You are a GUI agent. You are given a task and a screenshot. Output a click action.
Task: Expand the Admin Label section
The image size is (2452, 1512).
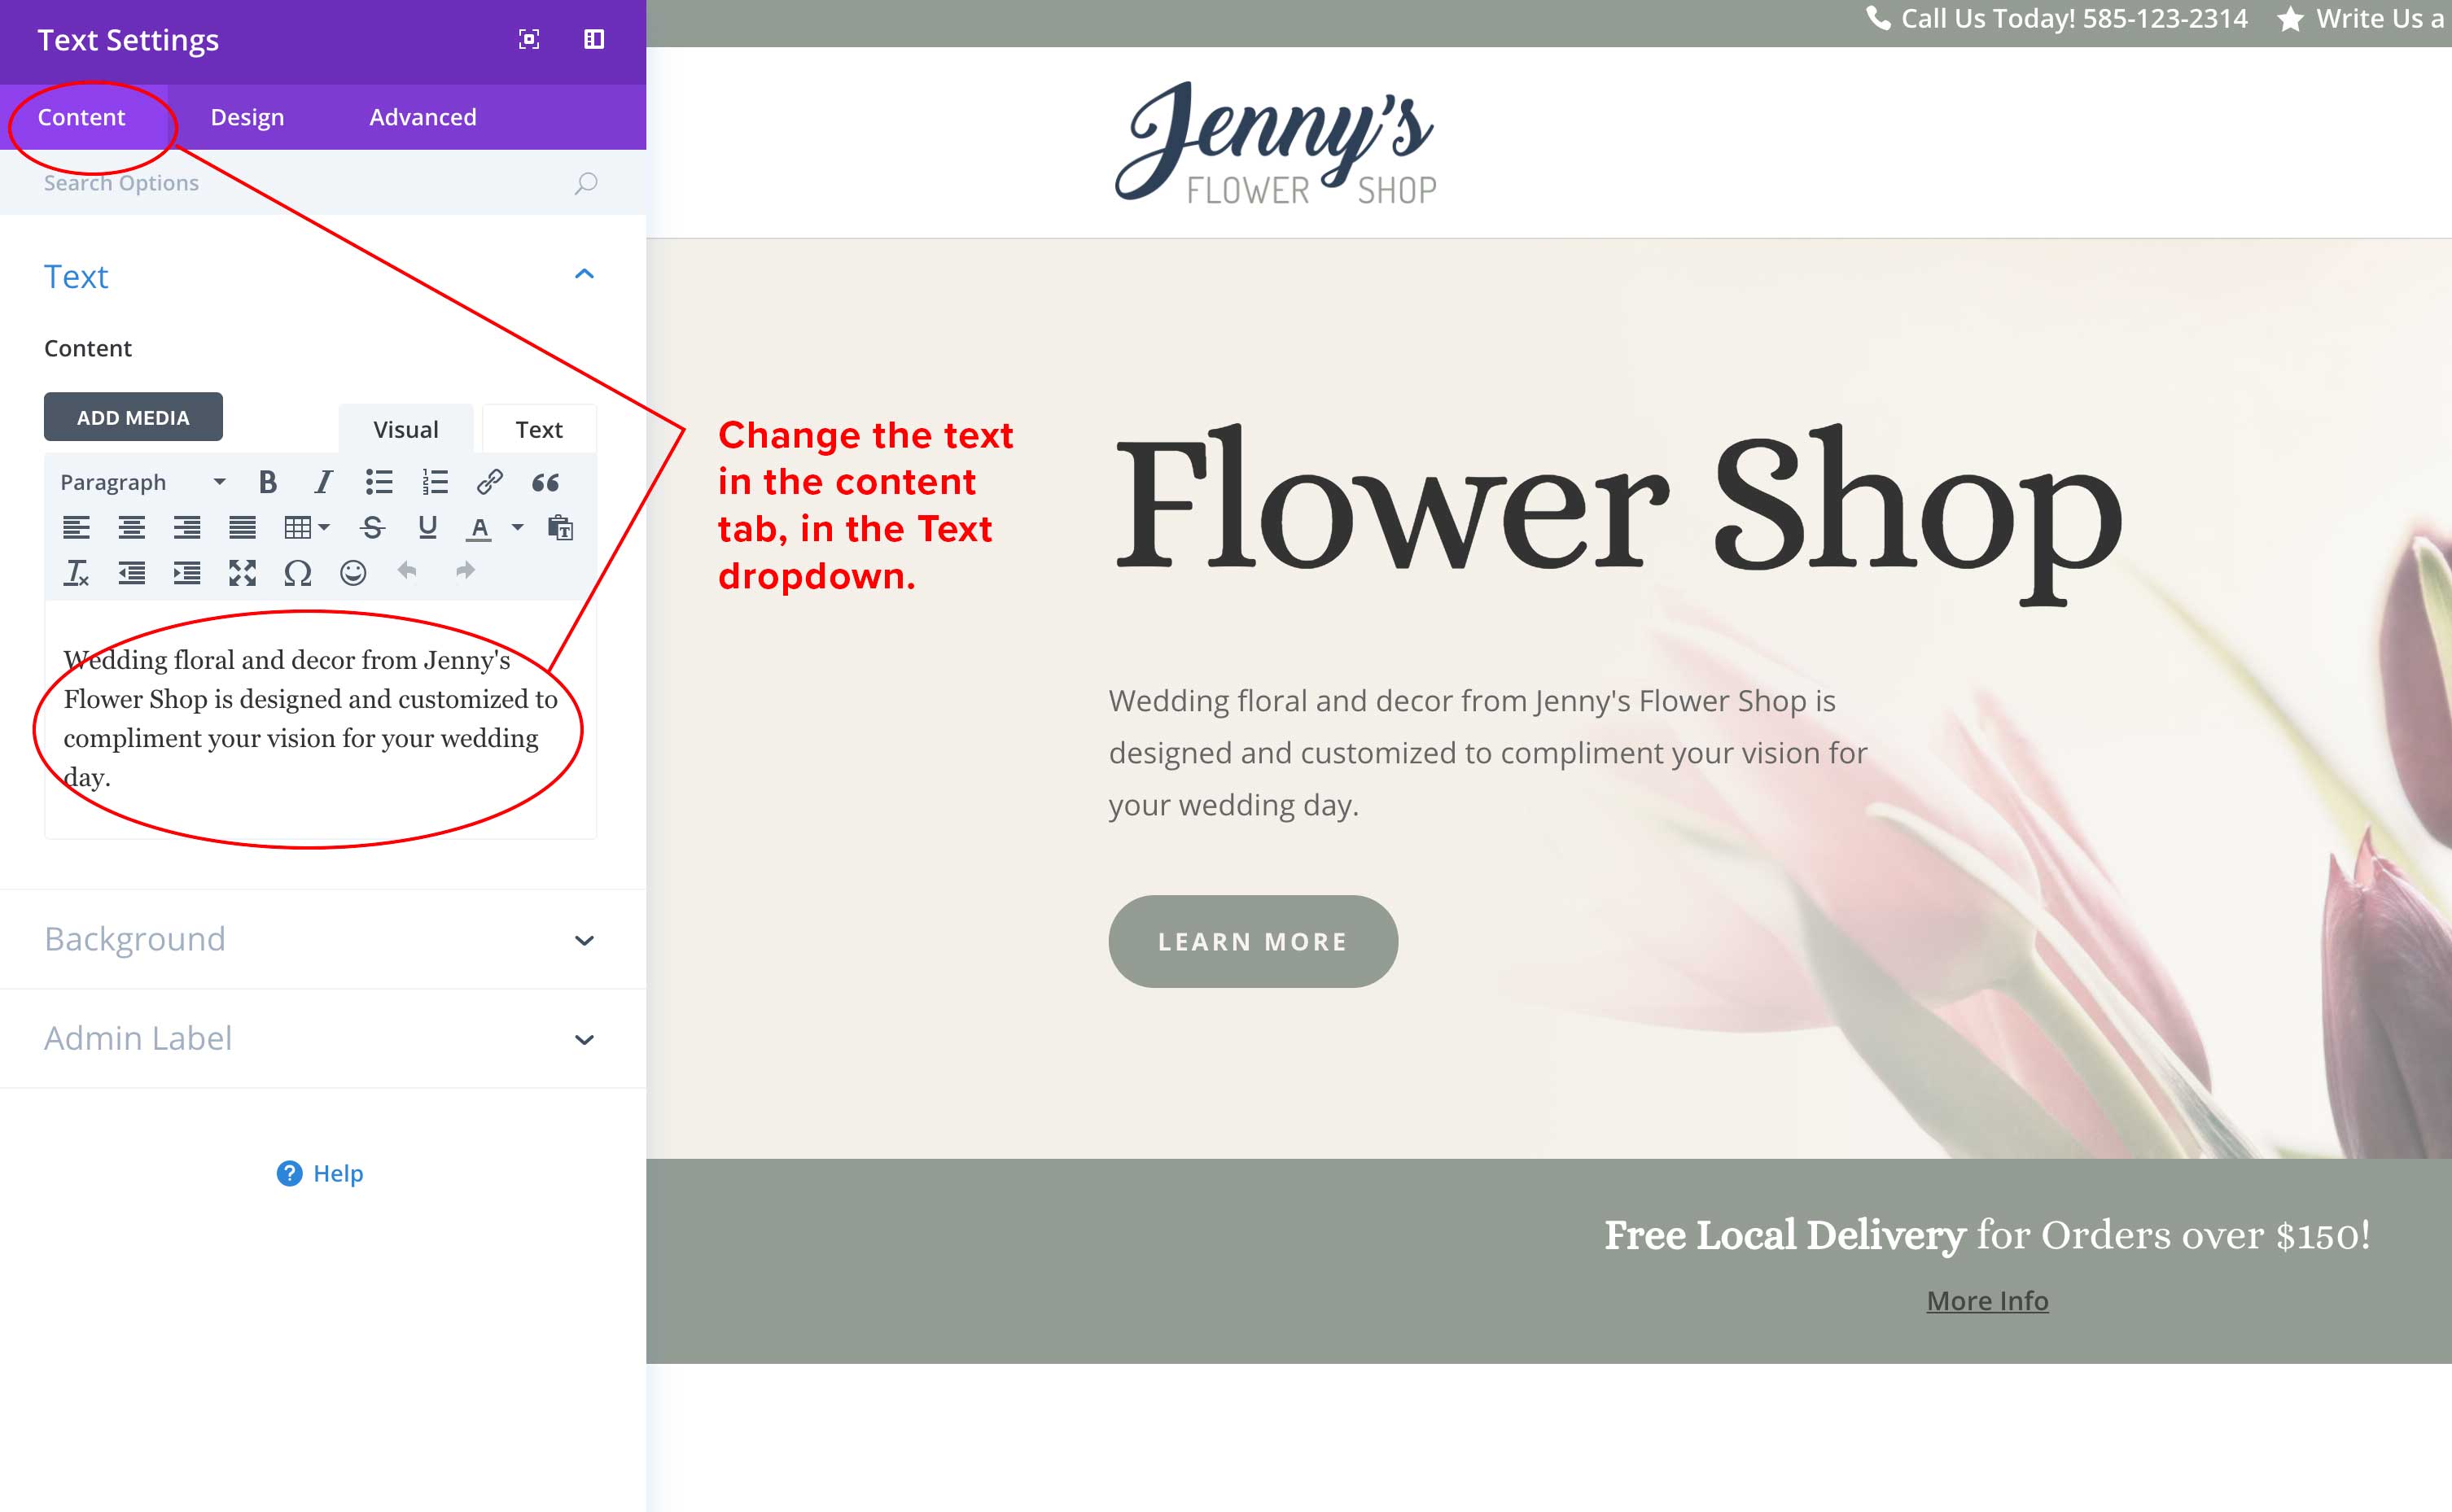(322, 1038)
